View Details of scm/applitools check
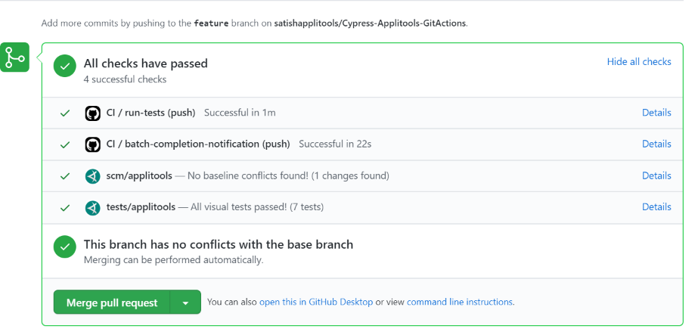 [x=656, y=175]
